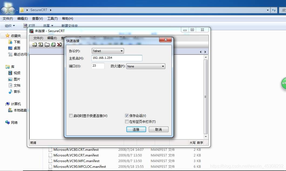This screenshot has width=286, height=171.
Task: Open SecureCRT File (文件) menu
Action: (x=38, y=38)
